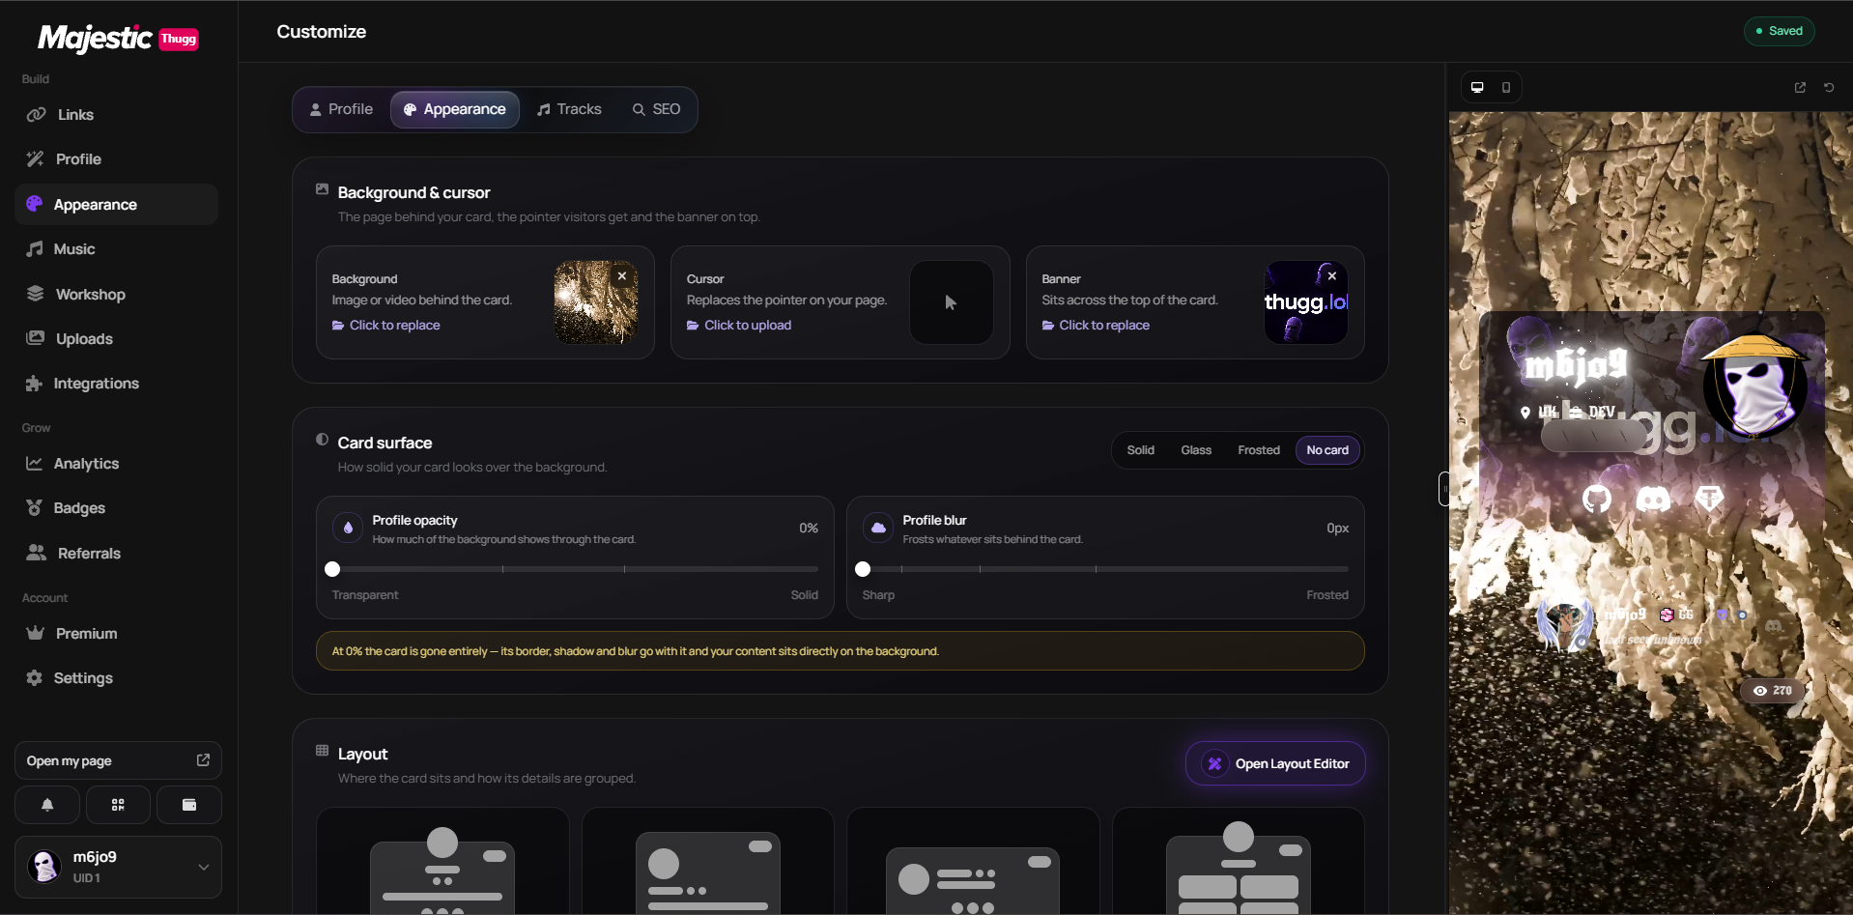1853x915 pixels.
Task: Reload the preview with refresh icon
Action: pyautogui.click(x=1829, y=87)
